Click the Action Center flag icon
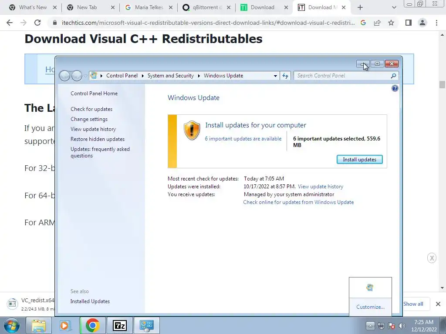This screenshot has width=446, height=334. [392, 326]
